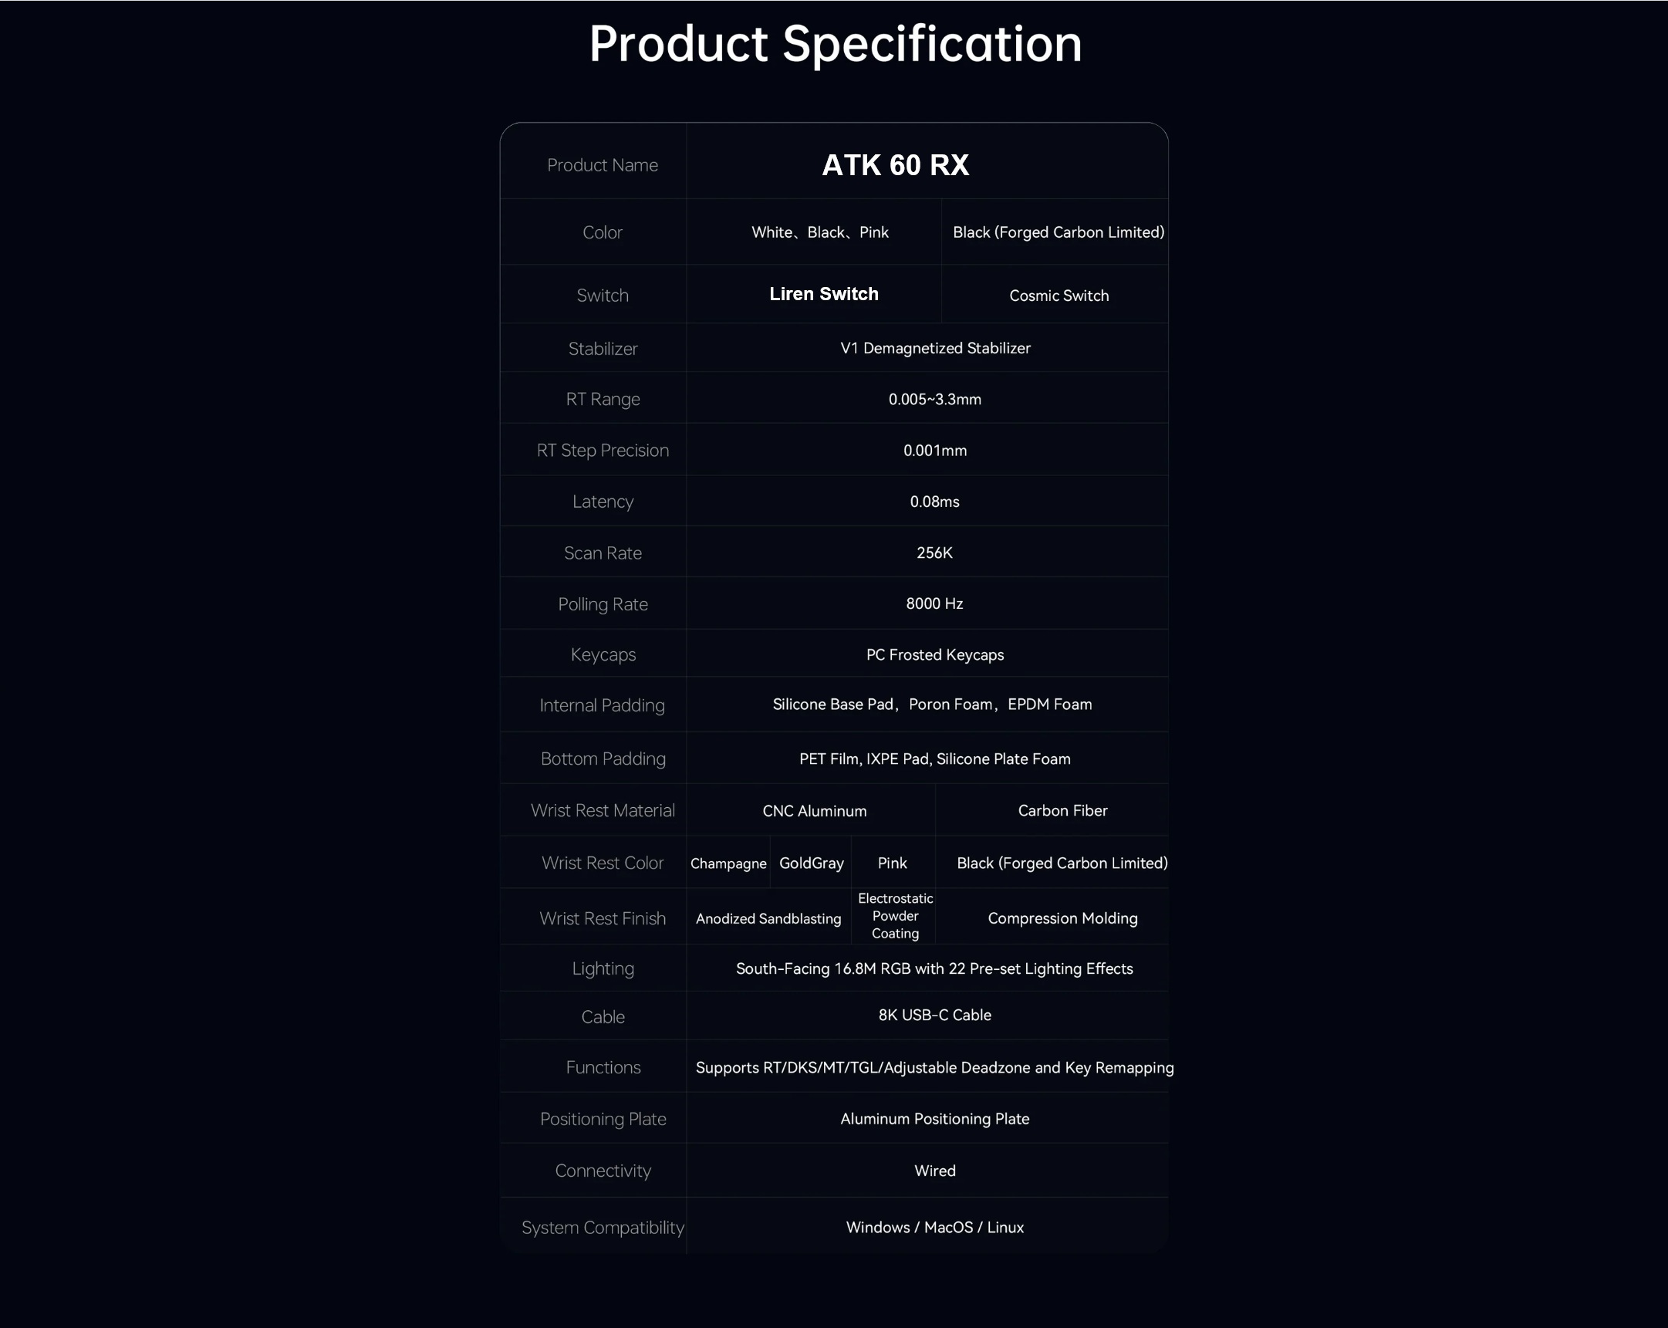Screen dimensions: 1668x1328
Task: Select the 8K USB-C Cable value
Action: pos(934,1015)
